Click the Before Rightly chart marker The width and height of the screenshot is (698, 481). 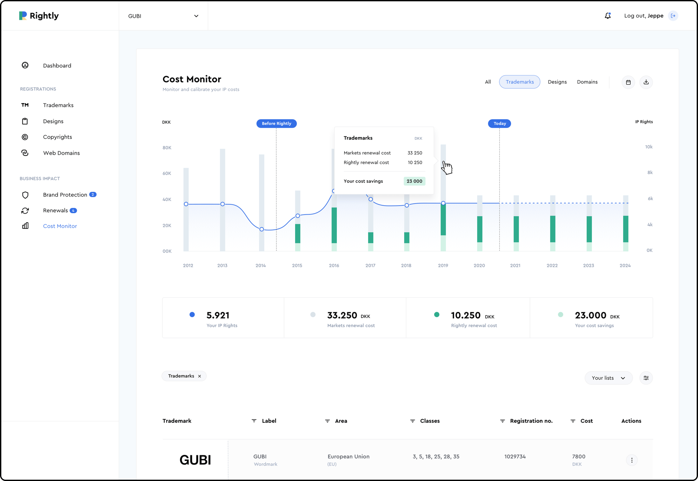(276, 124)
